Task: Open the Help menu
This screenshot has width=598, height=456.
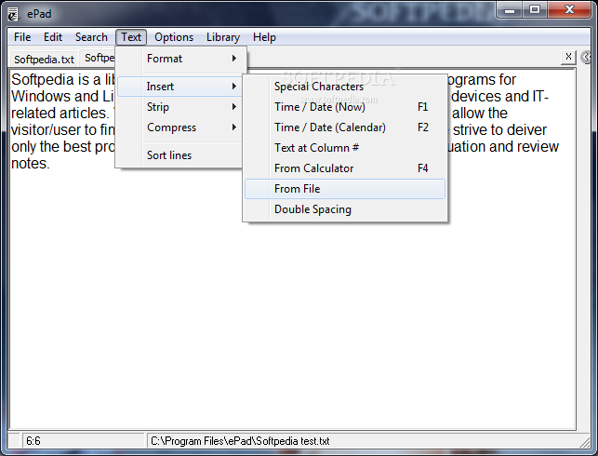Action: [264, 37]
